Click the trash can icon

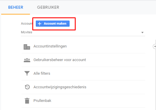[x=27, y=101]
